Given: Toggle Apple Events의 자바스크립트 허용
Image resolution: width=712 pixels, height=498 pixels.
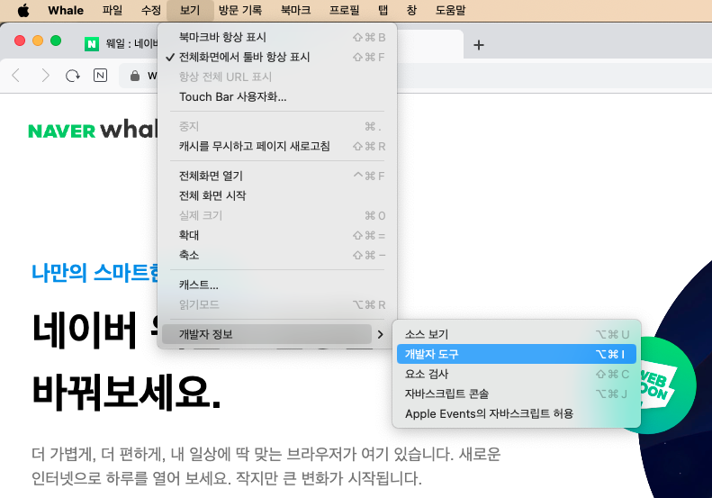Looking at the screenshot, I should [x=517, y=414].
